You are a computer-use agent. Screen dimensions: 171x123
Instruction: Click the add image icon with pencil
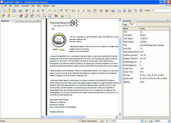click(26, 16)
